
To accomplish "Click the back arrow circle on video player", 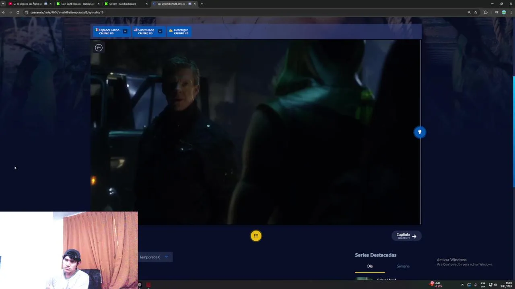I will (x=99, y=48).
